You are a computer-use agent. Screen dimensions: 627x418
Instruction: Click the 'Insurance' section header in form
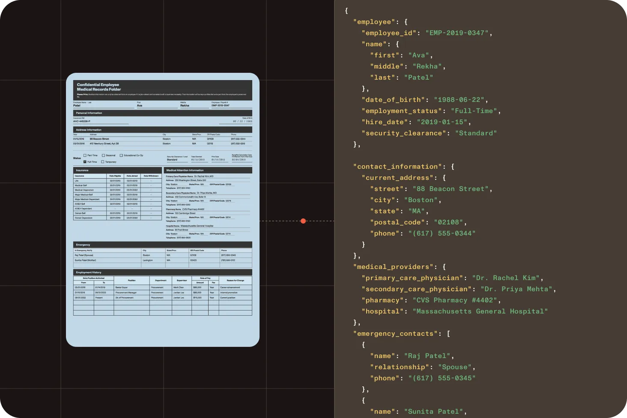(x=117, y=170)
